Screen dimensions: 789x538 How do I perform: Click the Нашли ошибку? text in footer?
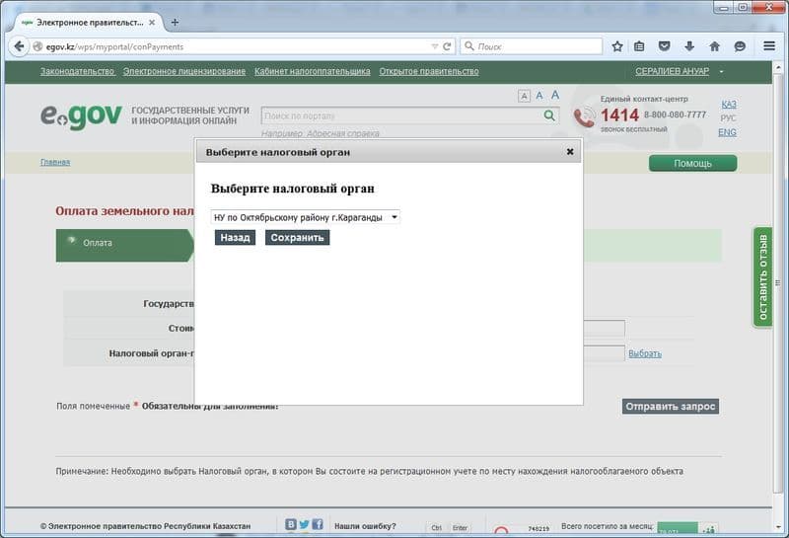tap(365, 526)
